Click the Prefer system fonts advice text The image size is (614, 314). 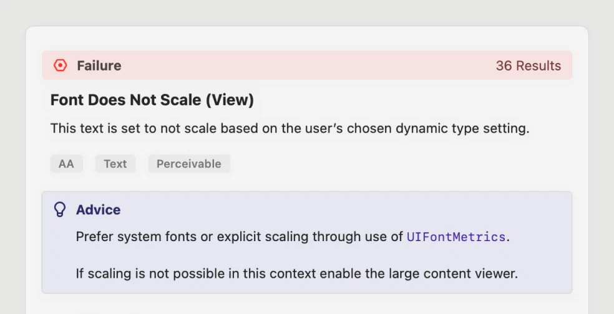(293, 237)
